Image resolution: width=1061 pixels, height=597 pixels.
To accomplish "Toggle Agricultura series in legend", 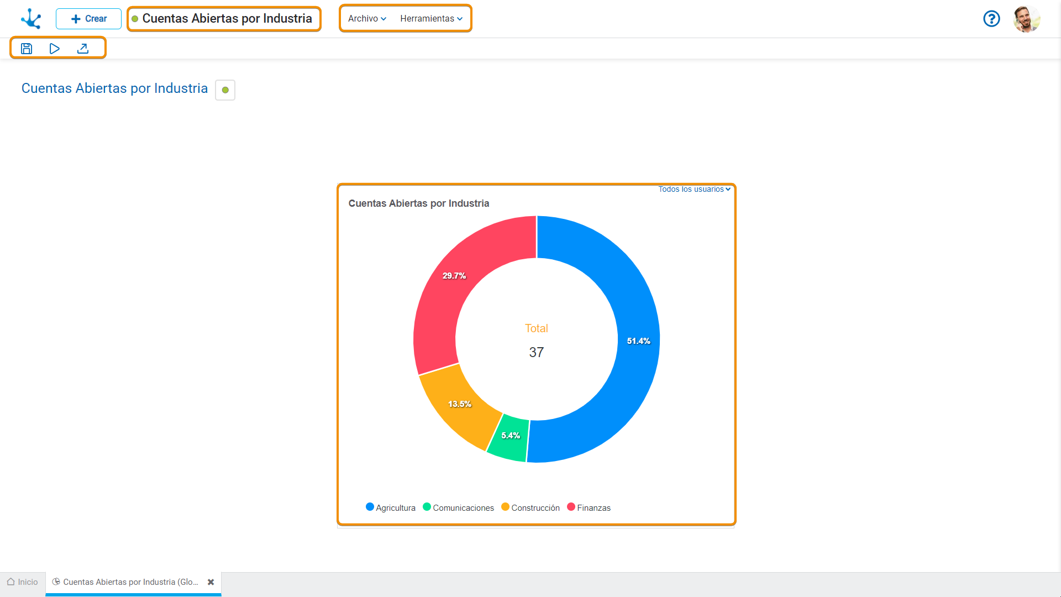I will [390, 507].
